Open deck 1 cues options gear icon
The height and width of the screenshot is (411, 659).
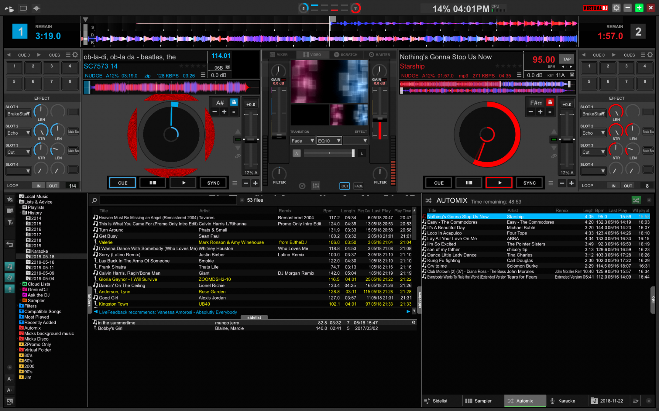coord(75,55)
